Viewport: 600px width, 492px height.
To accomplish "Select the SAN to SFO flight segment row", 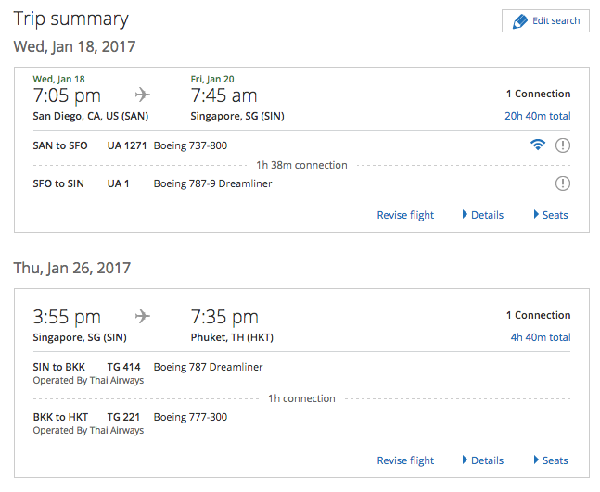I will (x=301, y=145).
